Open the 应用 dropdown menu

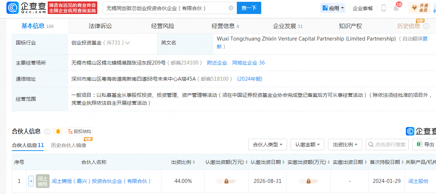coord(333,8)
